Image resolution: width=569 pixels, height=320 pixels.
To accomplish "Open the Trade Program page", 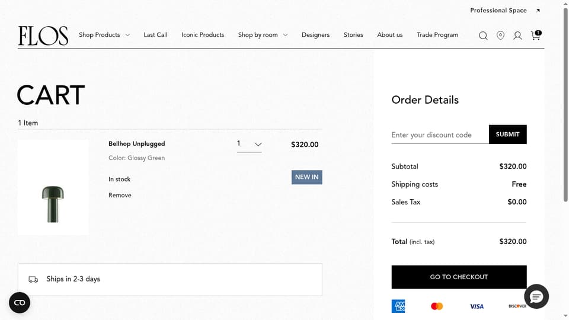I will click(x=437, y=35).
